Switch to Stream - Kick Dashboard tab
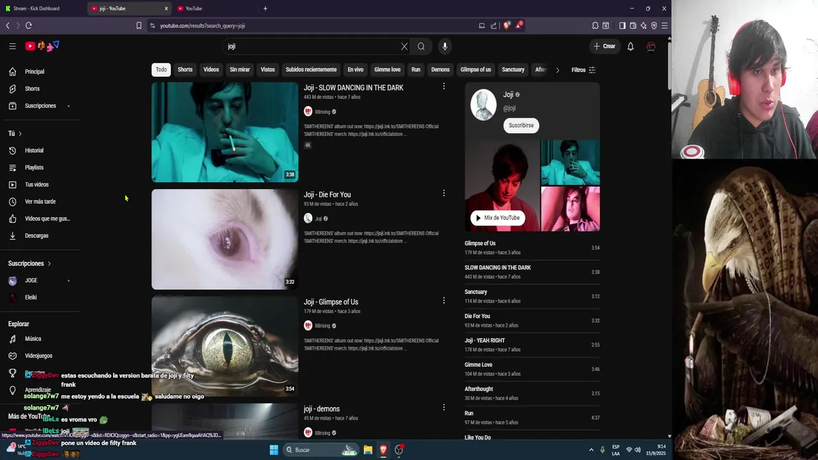 click(42, 8)
